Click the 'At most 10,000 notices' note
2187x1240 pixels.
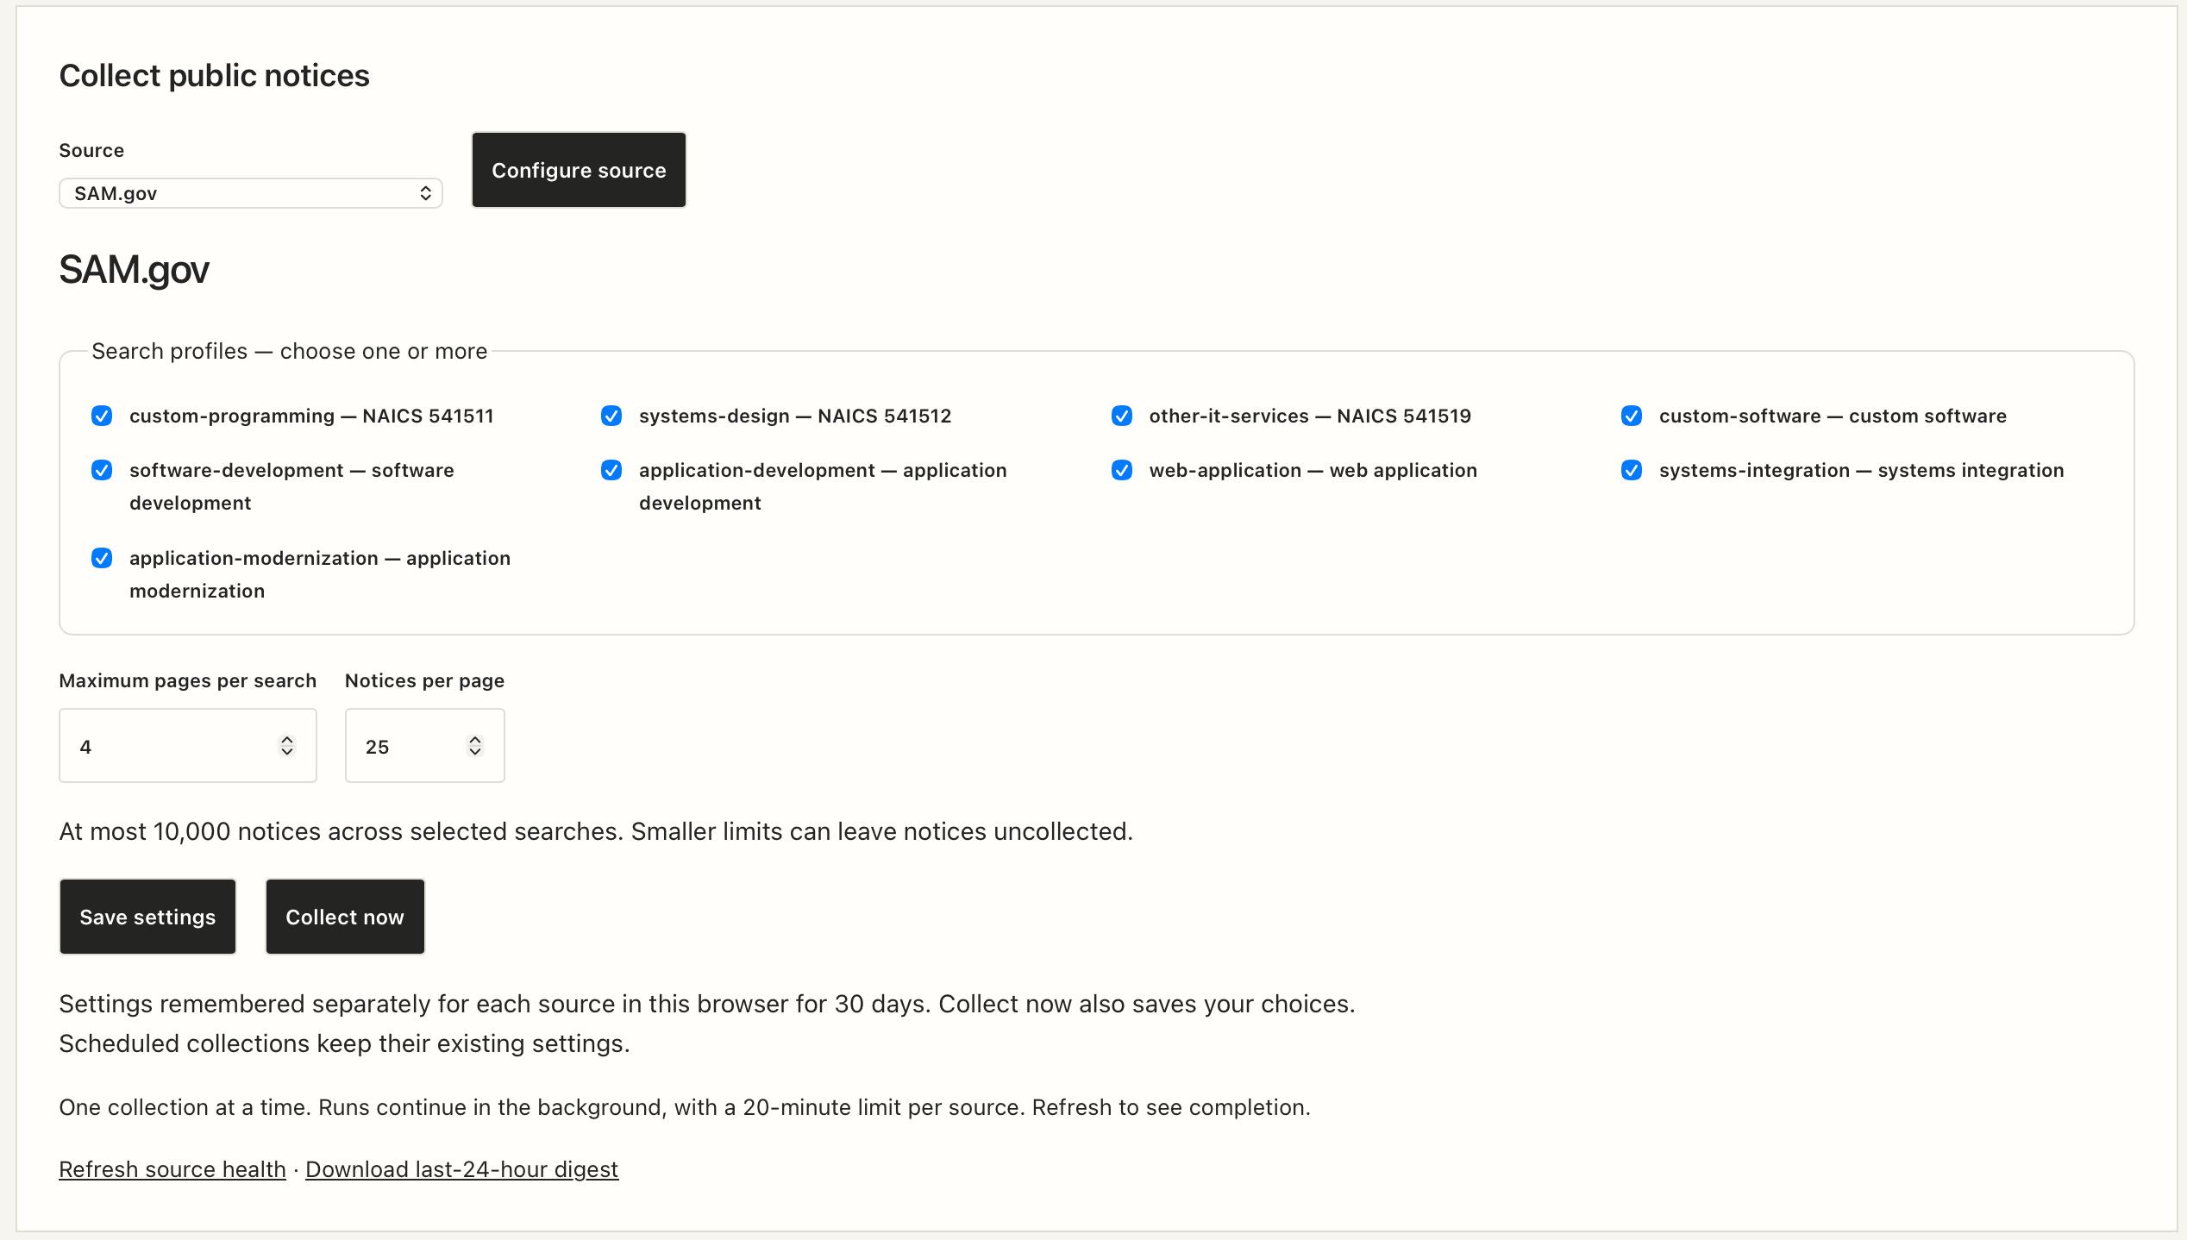click(x=596, y=831)
